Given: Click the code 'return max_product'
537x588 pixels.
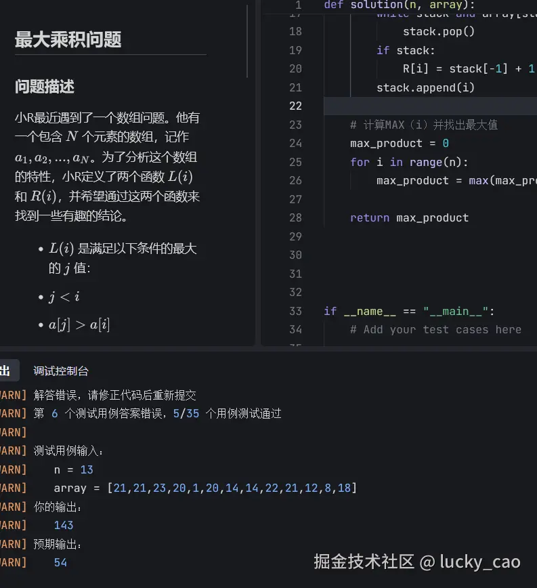Looking at the screenshot, I should [x=409, y=218].
